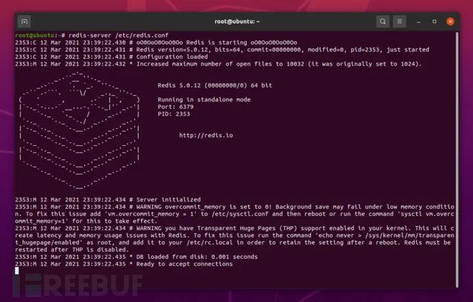
Task: Click the 'Port: 6379' text
Action: pyautogui.click(x=175, y=107)
